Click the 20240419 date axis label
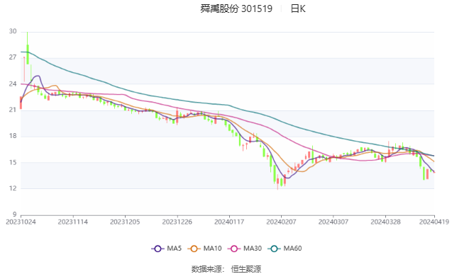 click(434, 222)
